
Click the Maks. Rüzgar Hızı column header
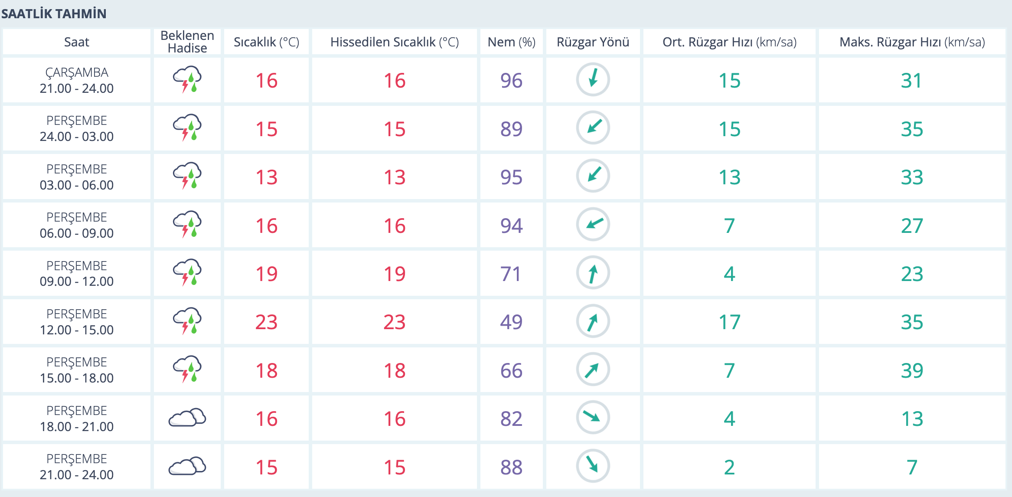click(x=912, y=42)
